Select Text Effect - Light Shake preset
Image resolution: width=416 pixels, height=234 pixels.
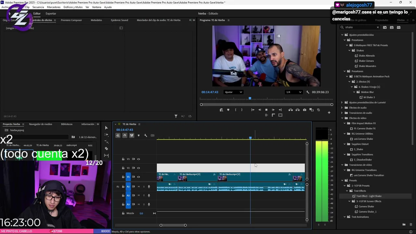[x=369, y=196]
